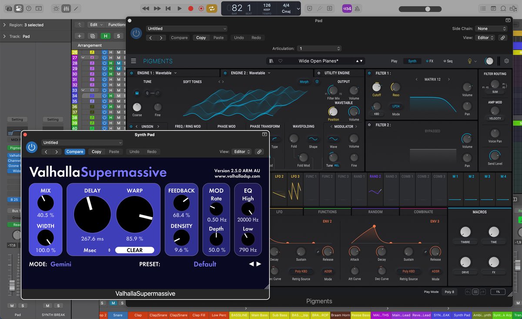The height and width of the screenshot is (319, 522).
Task: Click Compare in the Pad plugin header
Action: [179, 38]
